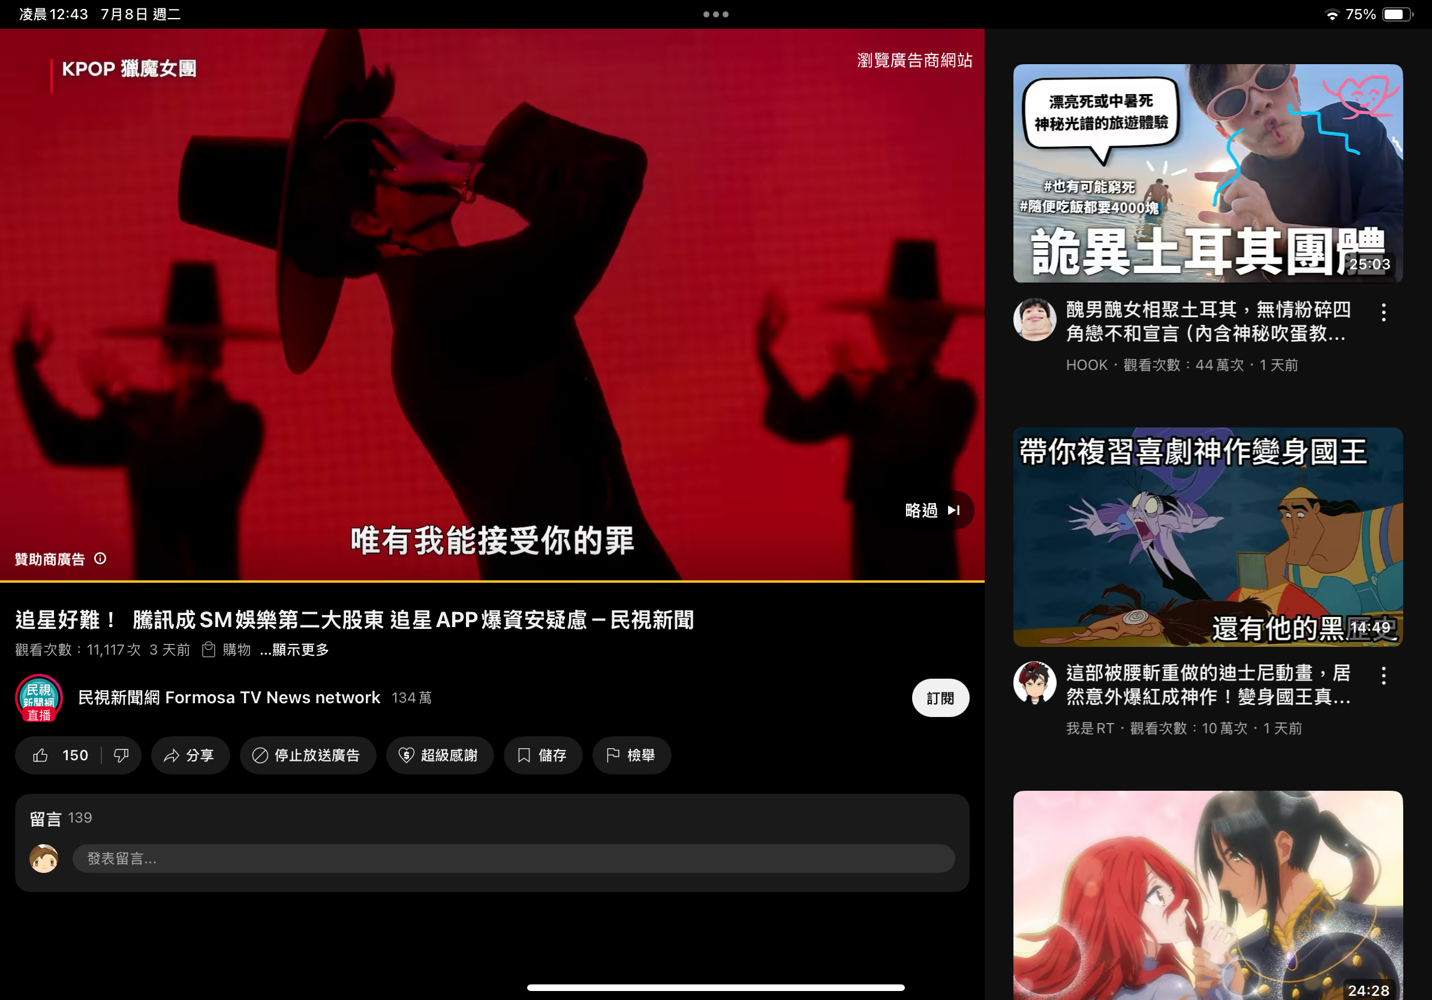Open the 購物 shopping tag
Image resolution: width=1432 pixels, height=1000 pixels.
[227, 650]
